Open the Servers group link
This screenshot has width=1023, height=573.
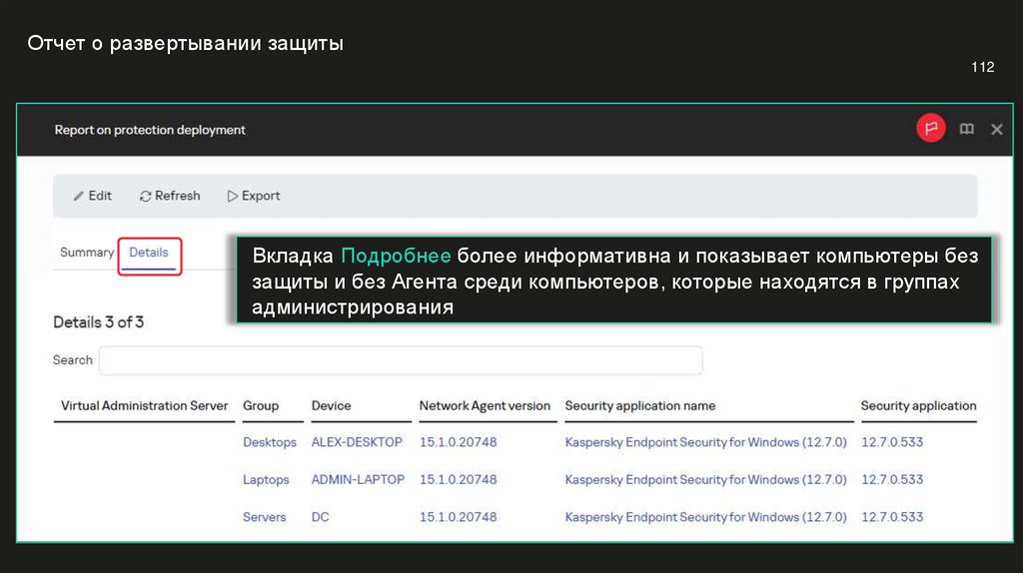[264, 517]
